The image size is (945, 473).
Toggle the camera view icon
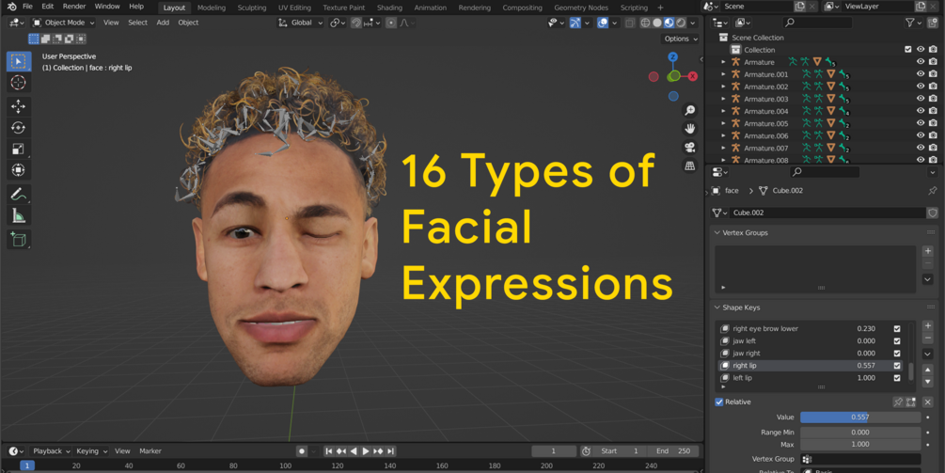(690, 147)
